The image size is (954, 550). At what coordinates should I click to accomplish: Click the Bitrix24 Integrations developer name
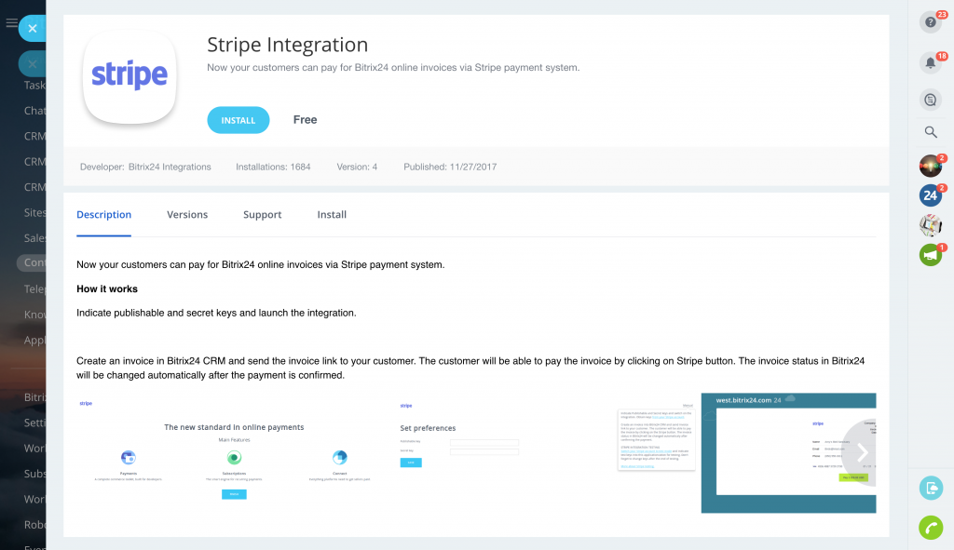(x=169, y=168)
